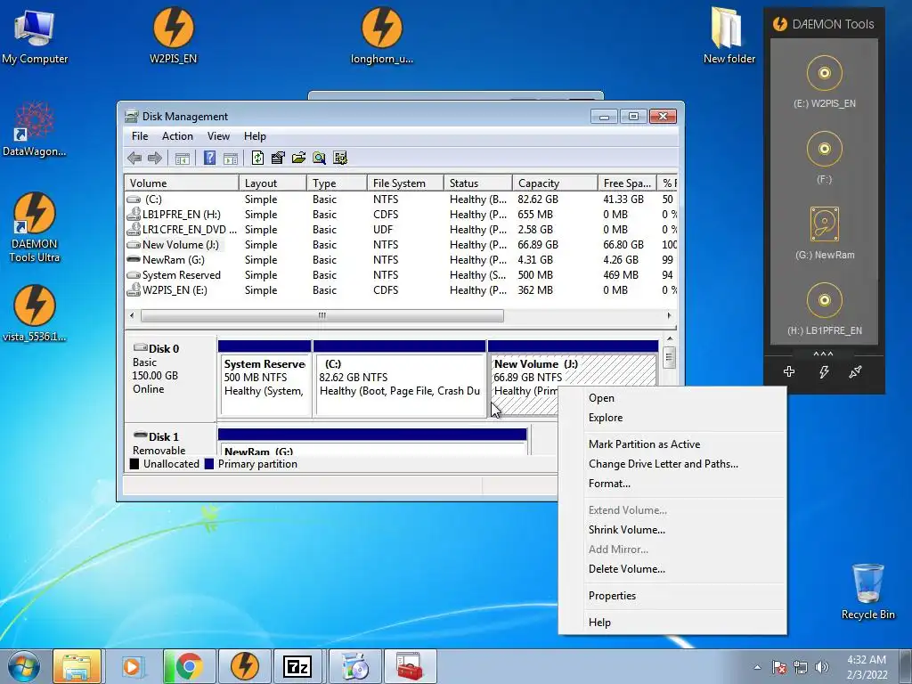Image resolution: width=912 pixels, height=684 pixels.
Task: Select the (C:) volume row in list
Action: click(x=402, y=199)
